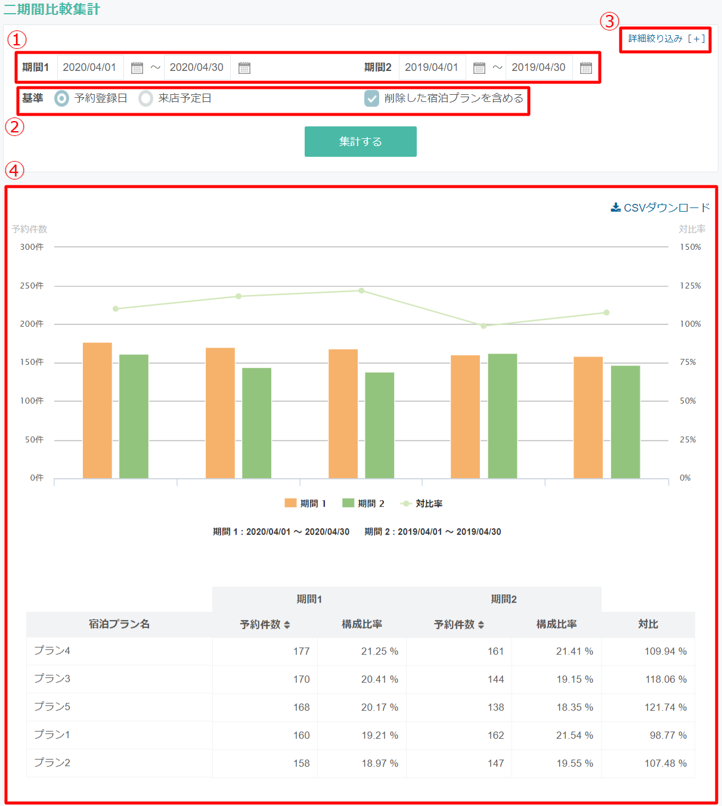Select 予約登録日 radio button
Screen dimensions: 722x806
(x=61, y=98)
